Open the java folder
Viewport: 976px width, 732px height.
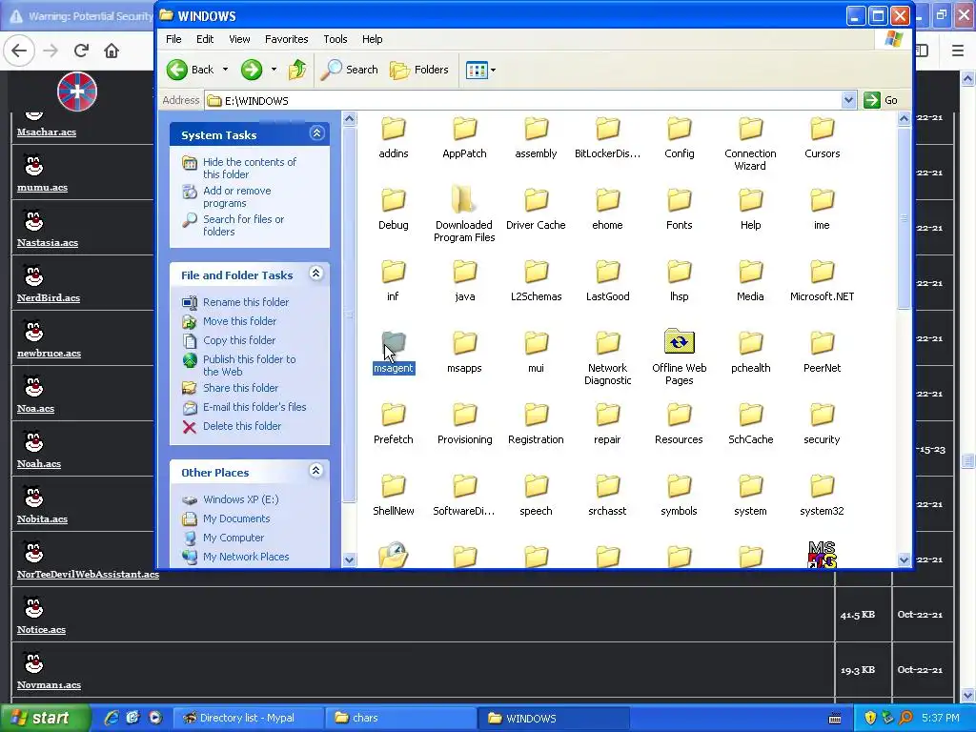(x=464, y=281)
